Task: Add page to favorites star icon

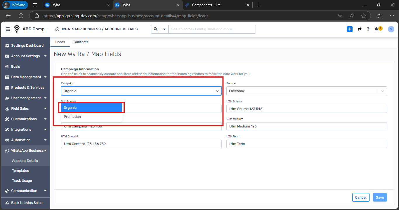Action: pos(363,16)
